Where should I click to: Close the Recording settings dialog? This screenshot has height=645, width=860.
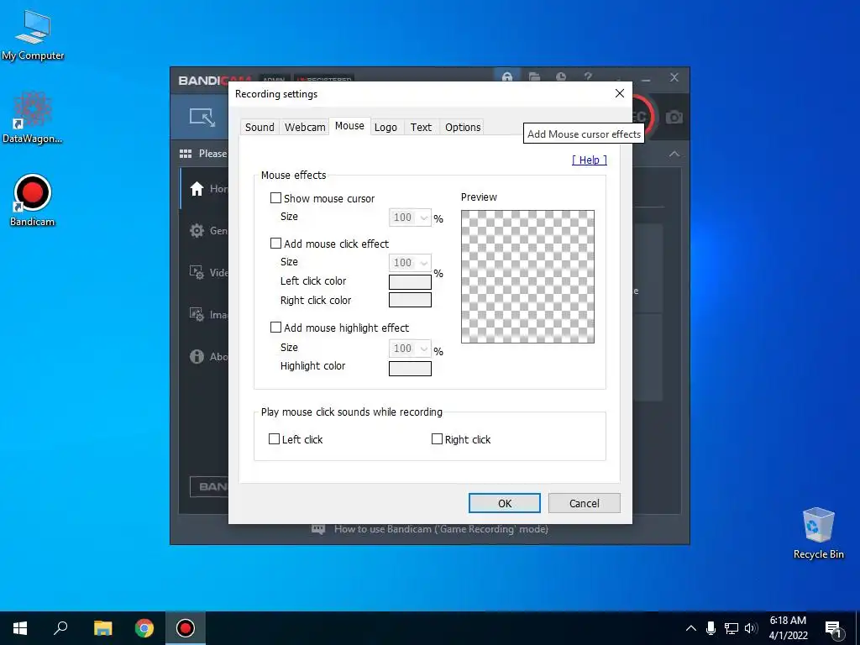click(x=620, y=93)
